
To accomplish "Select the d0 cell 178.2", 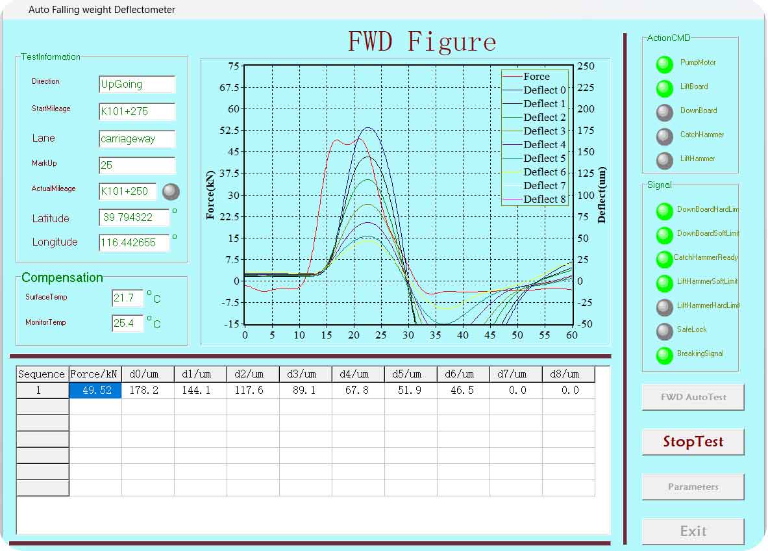I will click(147, 391).
